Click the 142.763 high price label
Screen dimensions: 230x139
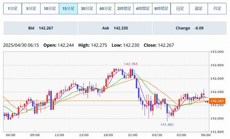coord(131,64)
